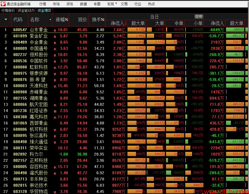Open the 交易 menu
This screenshot has width=249, height=194.
pyautogui.click(x=124, y=4)
